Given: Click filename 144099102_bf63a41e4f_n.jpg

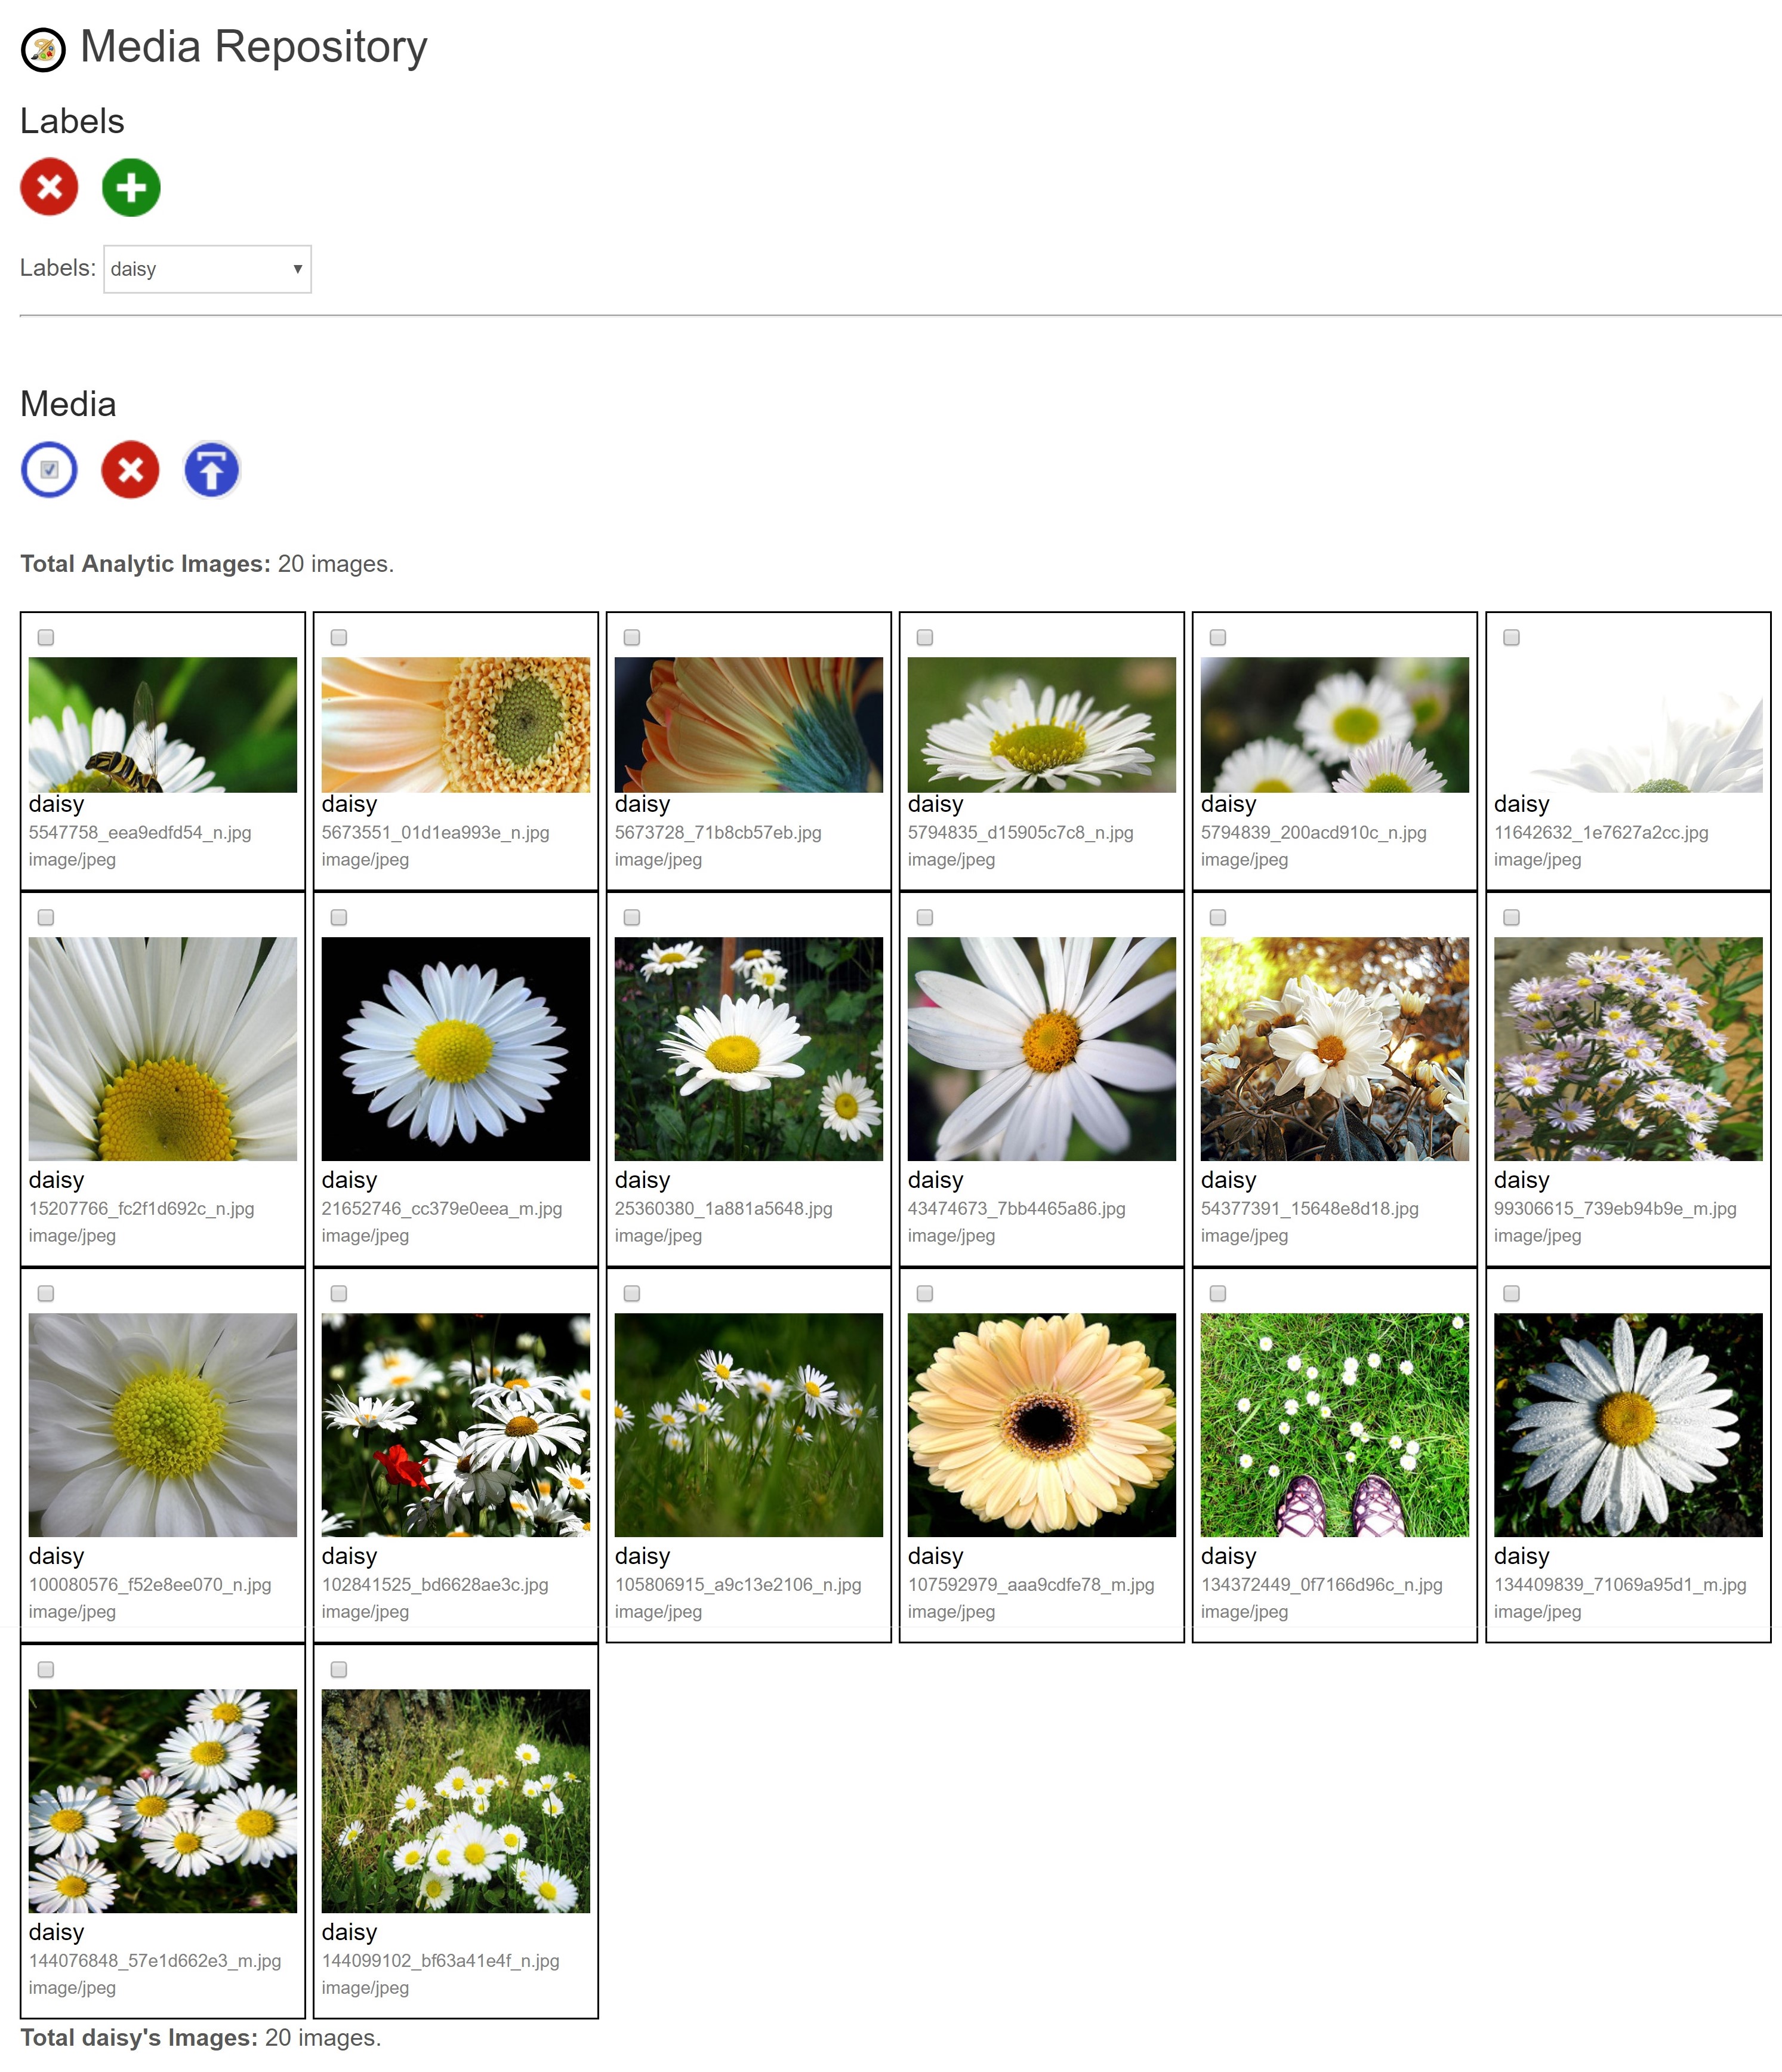Looking at the screenshot, I should 440,1961.
